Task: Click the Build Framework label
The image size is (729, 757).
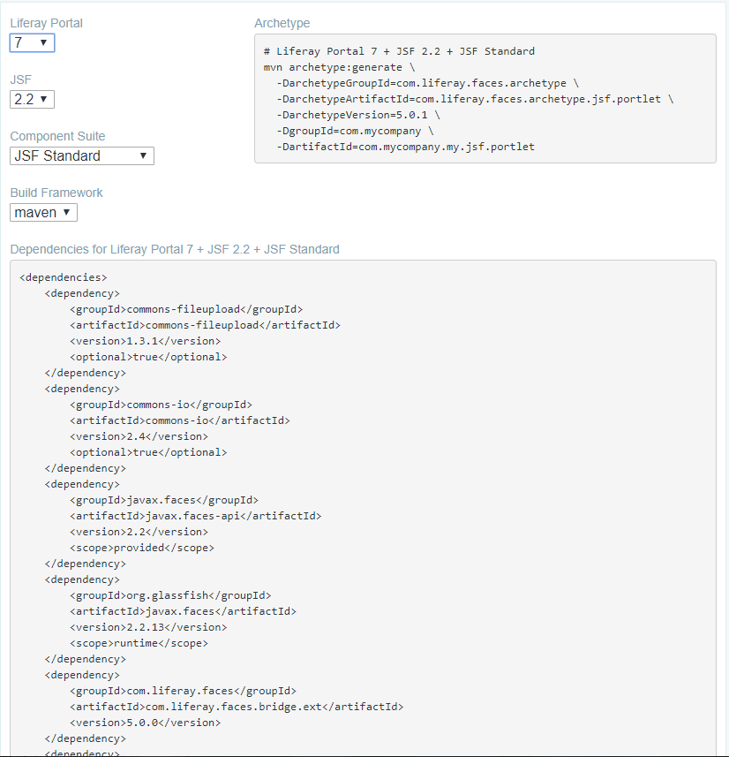Action: (56, 193)
